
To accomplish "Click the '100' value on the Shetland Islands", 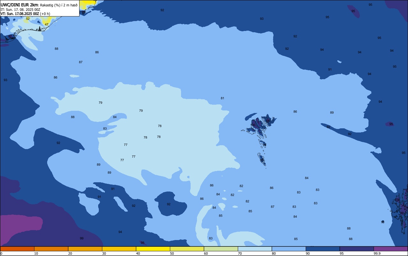I will (398, 200).
